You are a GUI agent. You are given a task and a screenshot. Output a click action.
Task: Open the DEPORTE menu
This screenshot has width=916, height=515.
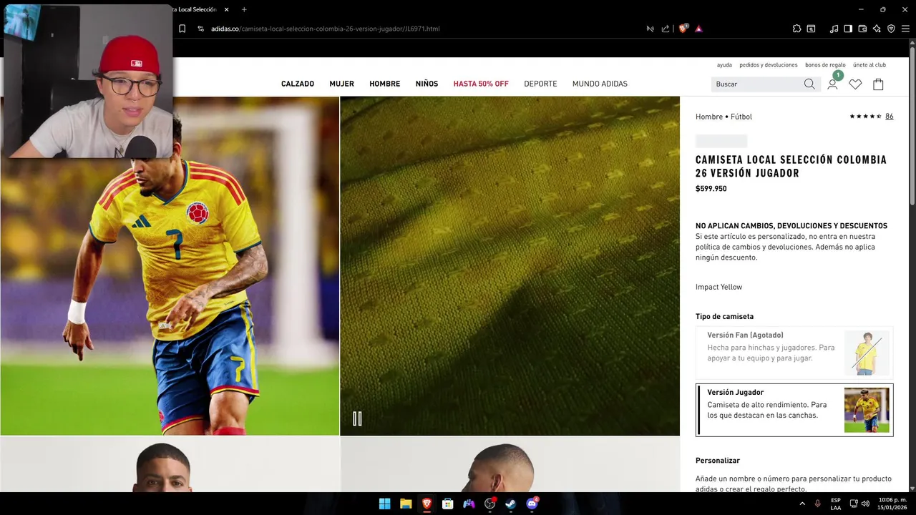(x=540, y=84)
